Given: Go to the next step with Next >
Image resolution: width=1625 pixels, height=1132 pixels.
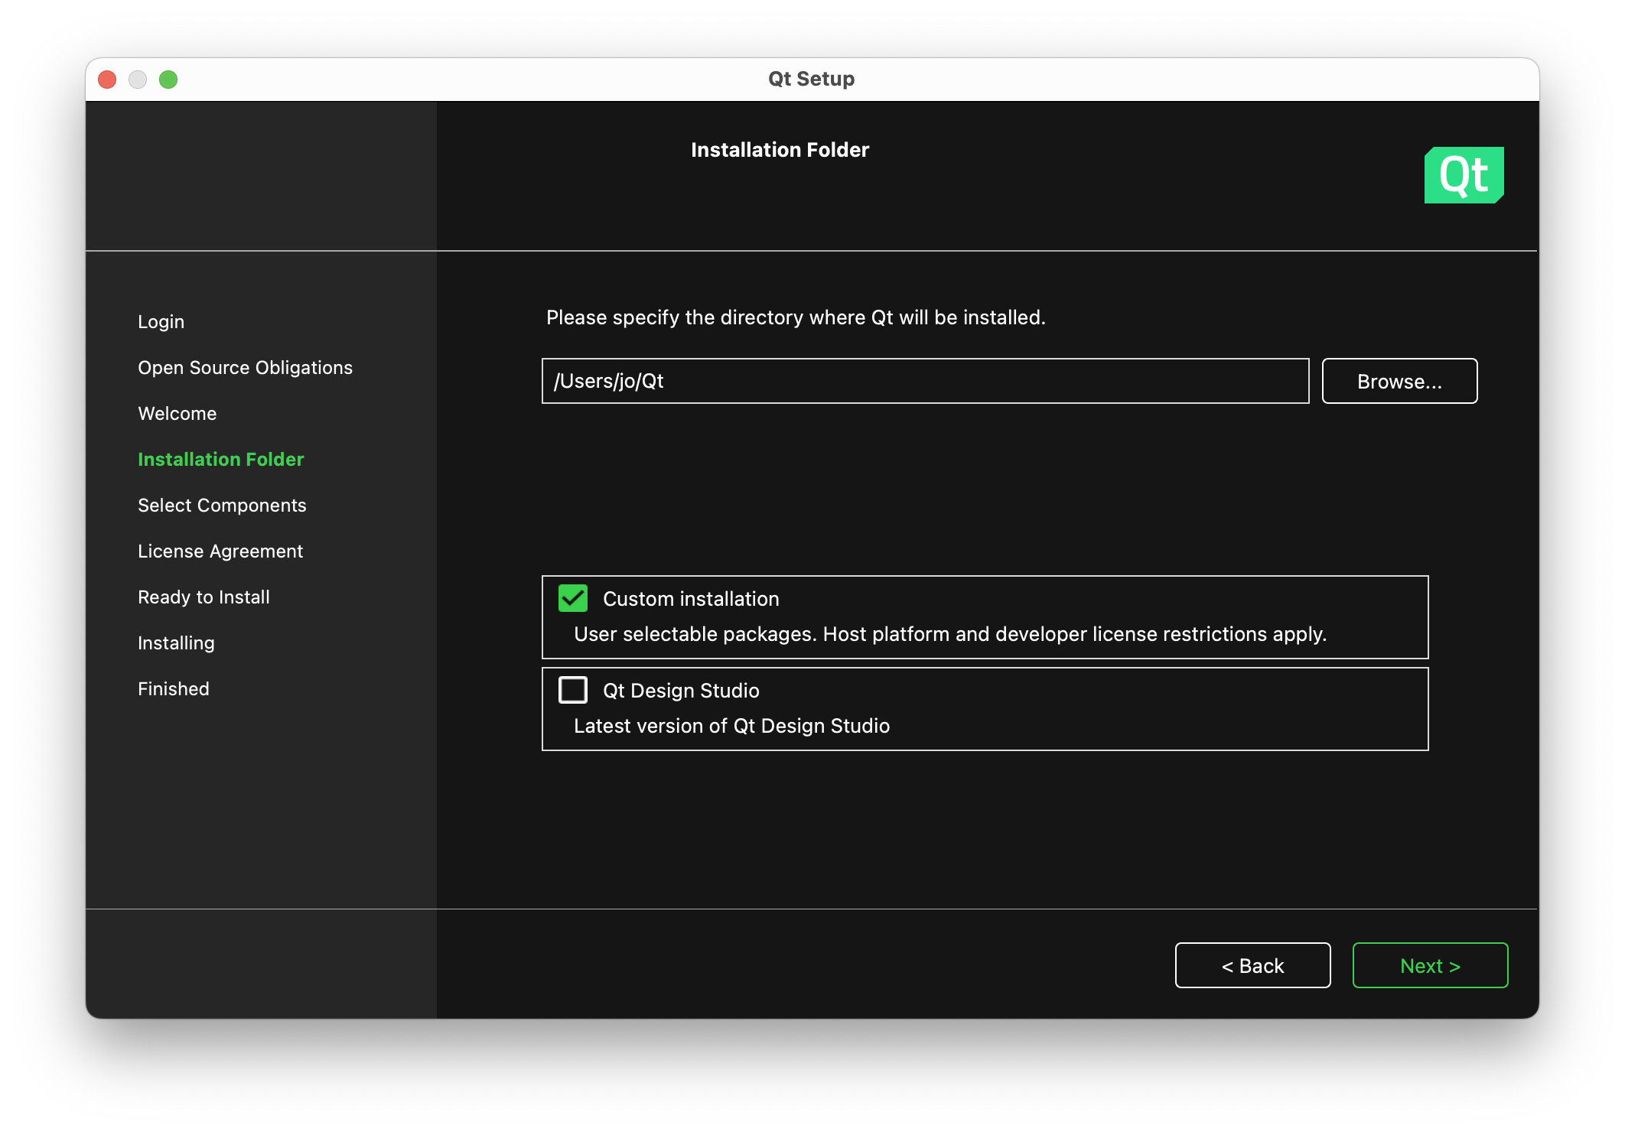Looking at the screenshot, I should coord(1430,965).
